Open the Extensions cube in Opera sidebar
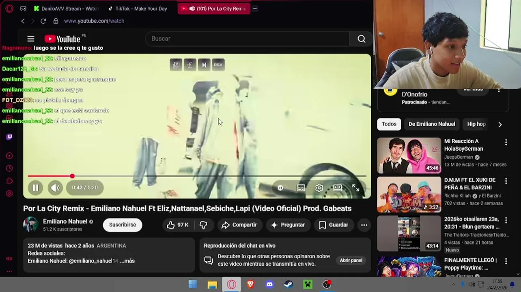This screenshot has height=292, width=521. click(x=9, y=181)
